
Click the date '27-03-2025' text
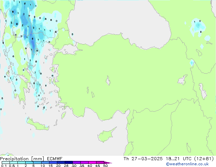pyautogui.click(x=147, y=159)
